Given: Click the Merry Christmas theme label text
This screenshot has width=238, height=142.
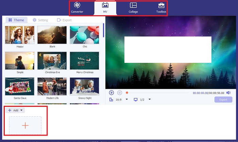Looking at the screenshot, I should pos(85,72).
